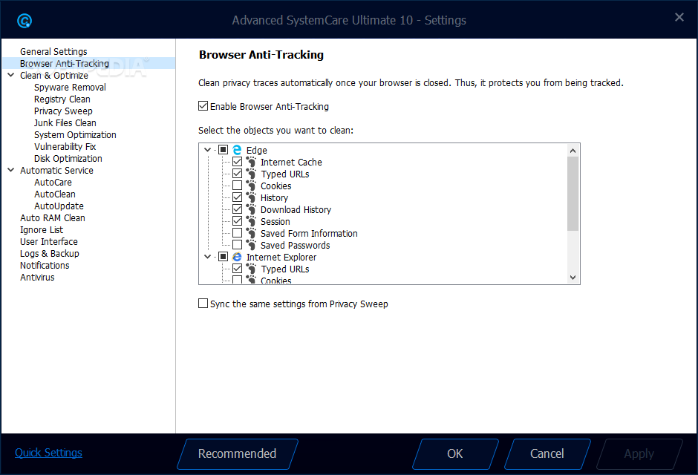This screenshot has width=698, height=475.
Task: Select AutoClean in sidebar
Action: (x=55, y=194)
